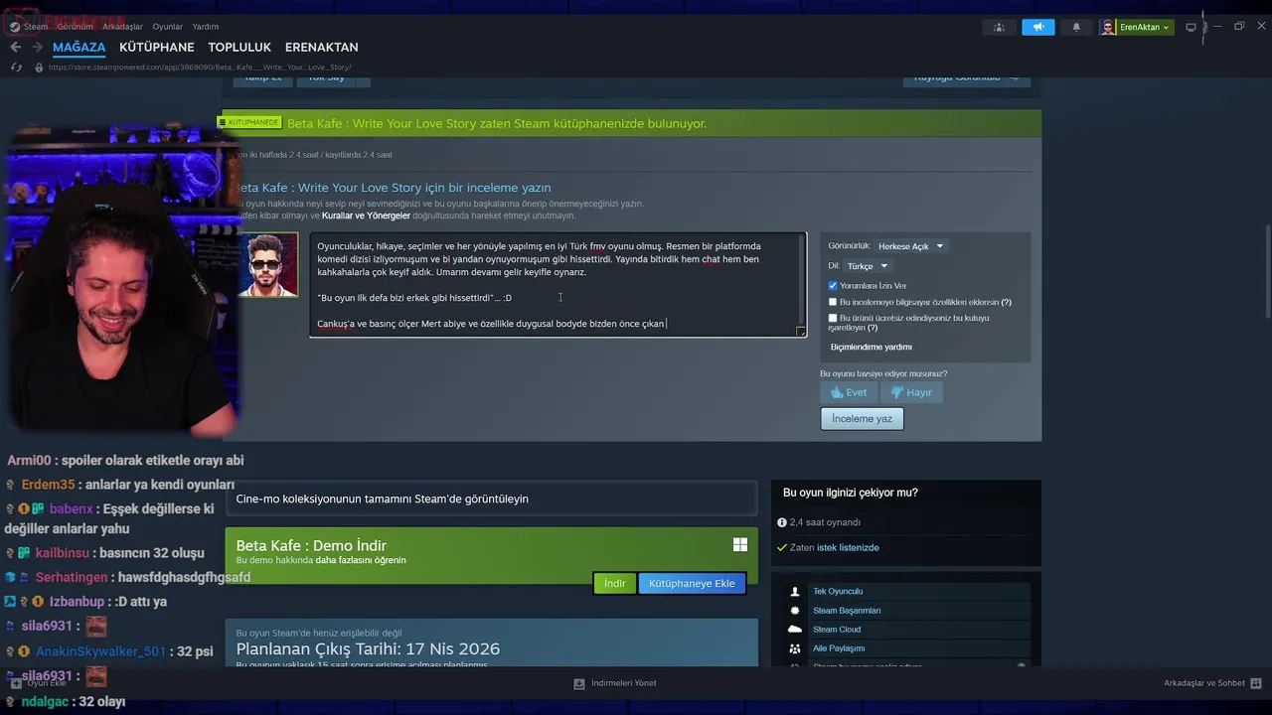The width and height of the screenshot is (1272, 715).
Task: Open the Tek Oyunculu link
Action: pyautogui.click(x=838, y=591)
